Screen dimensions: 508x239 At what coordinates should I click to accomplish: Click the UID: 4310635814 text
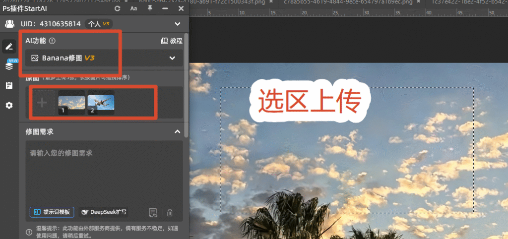point(51,24)
